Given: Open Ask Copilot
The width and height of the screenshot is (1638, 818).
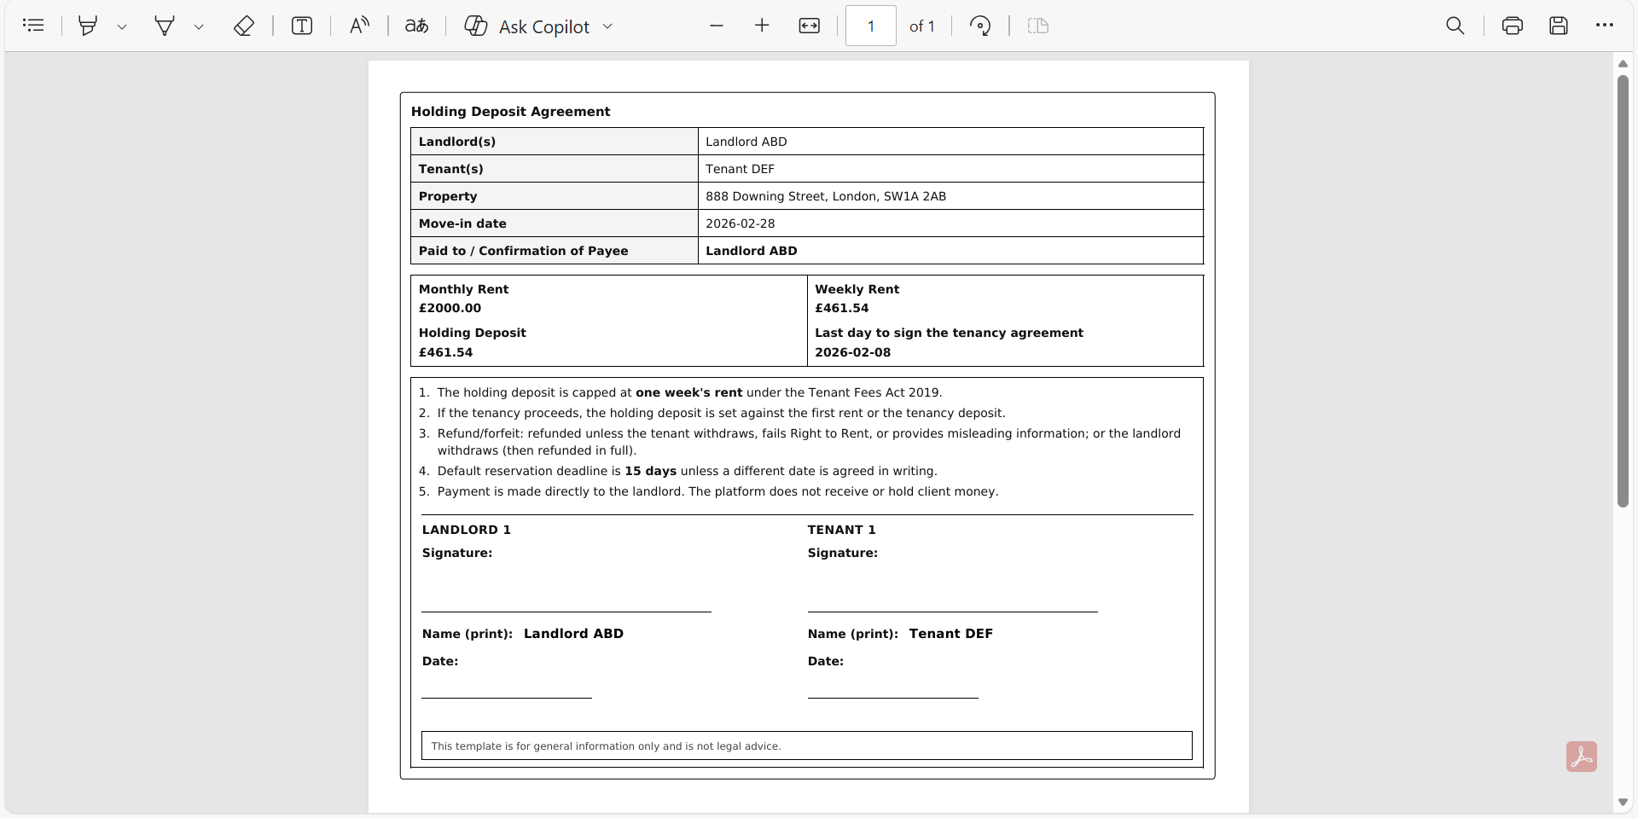Looking at the screenshot, I should click(529, 26).
